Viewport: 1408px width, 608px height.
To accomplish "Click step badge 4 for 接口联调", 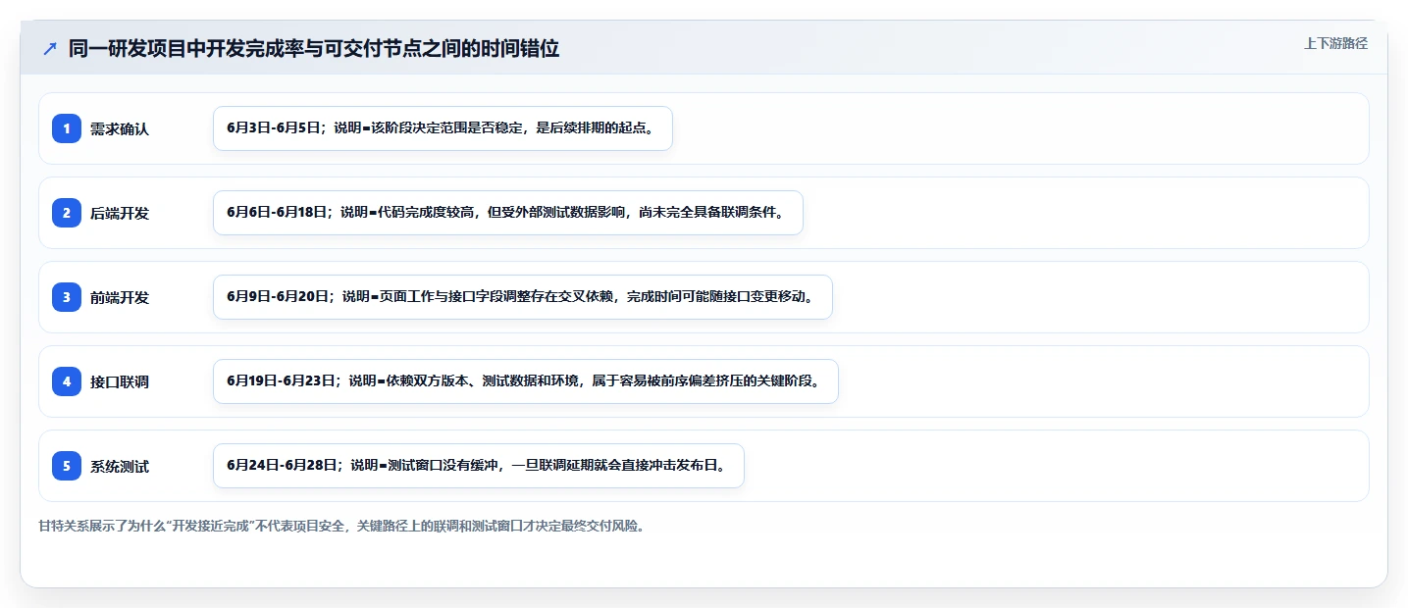I will click(67, 381).
